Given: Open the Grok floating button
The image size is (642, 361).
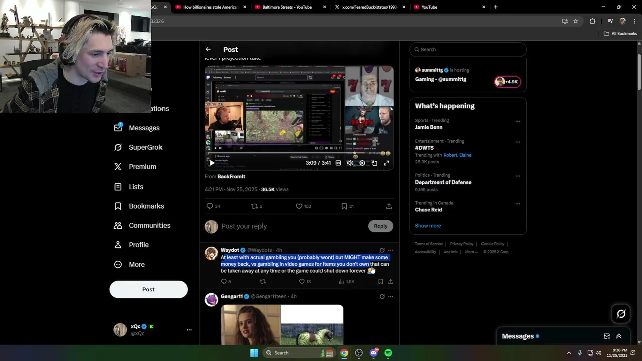Looking at the screenshot, I should click(621, 314).
